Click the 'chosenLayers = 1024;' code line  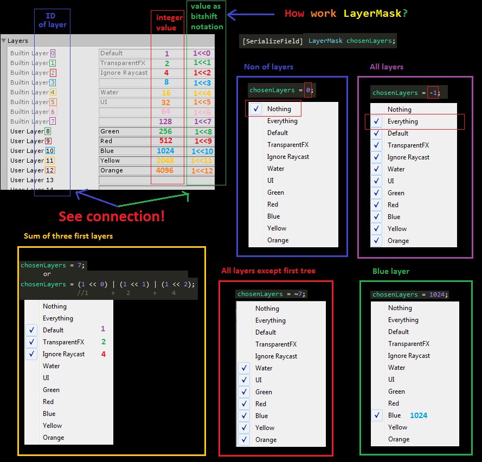tap(410, 294)
